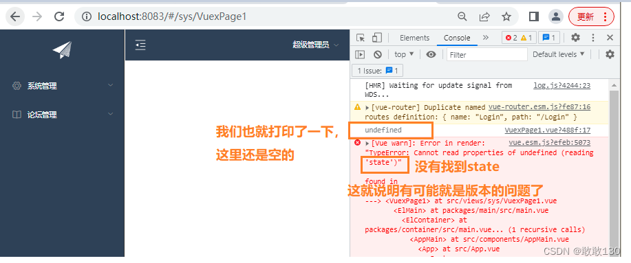Click the gear icon beside 系统管理
Screen dimensions: 631x263
click(x=17, y=86)
